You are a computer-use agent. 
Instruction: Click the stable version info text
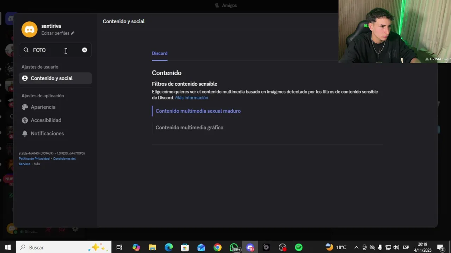click(x=52, y=153)
